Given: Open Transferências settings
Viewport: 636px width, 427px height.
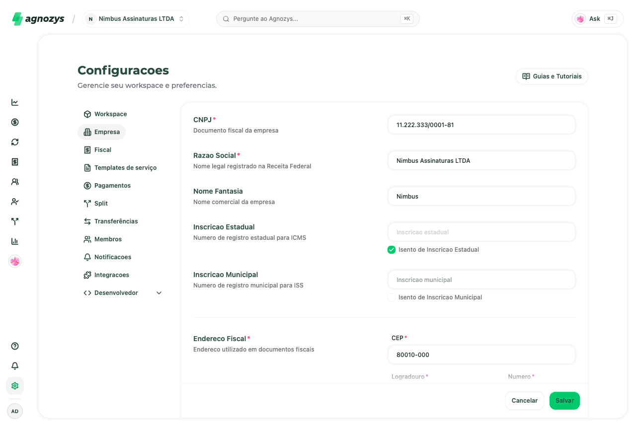Looking at the screenshot, I should [111, 221].
